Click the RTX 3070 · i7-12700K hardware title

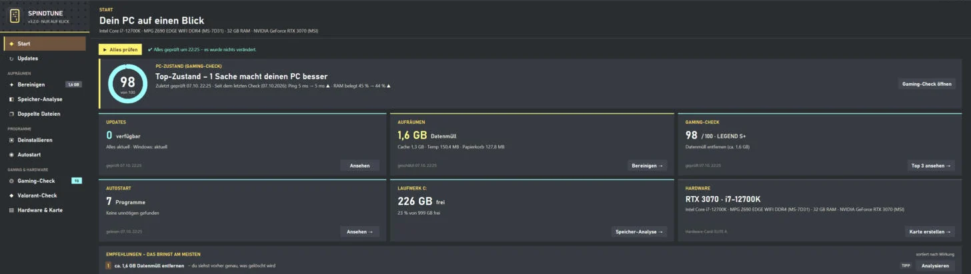[x=723, y=199]
